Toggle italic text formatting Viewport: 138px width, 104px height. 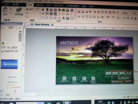[132, 18]
